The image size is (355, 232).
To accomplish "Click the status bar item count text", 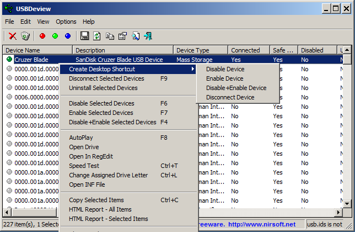I will click(x=31, y=224).
